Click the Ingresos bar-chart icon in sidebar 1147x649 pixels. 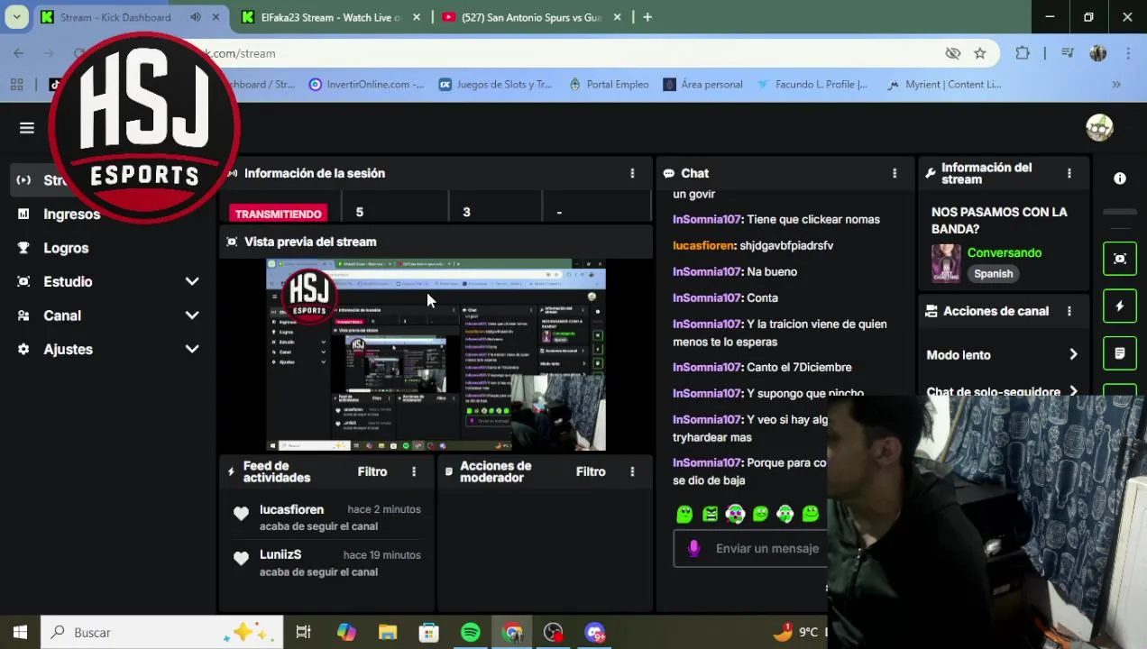coord(23,214)
